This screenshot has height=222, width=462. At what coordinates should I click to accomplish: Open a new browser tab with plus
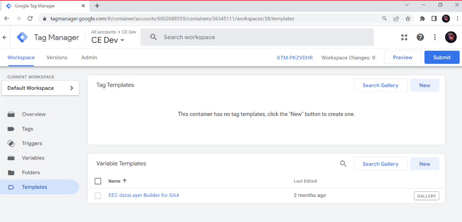(x=97, y=6)
